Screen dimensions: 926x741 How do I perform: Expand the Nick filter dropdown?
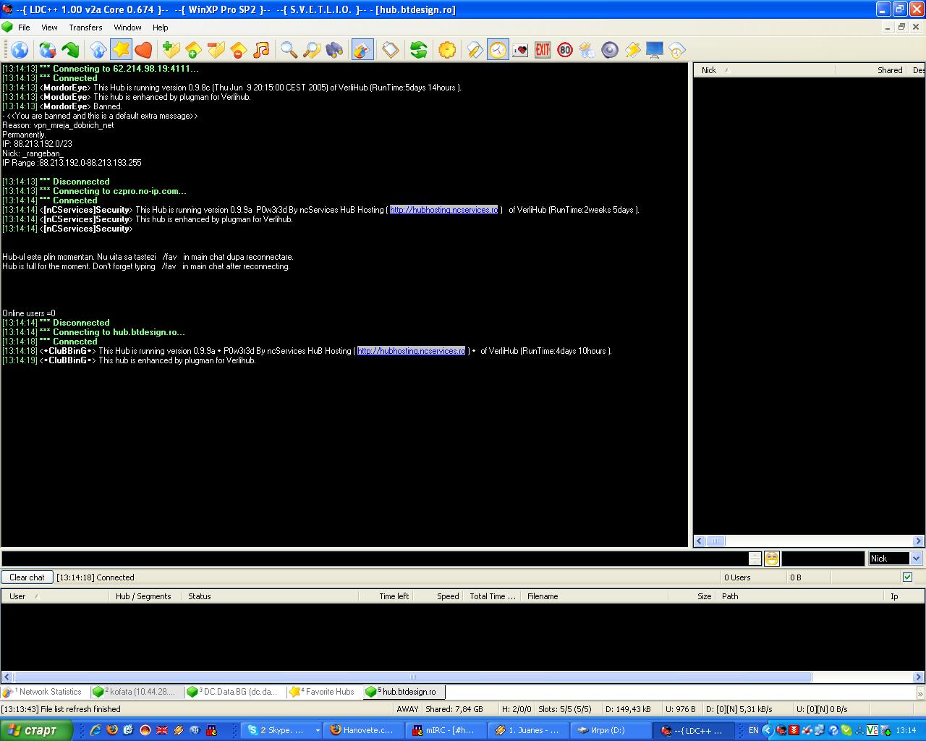click(x=916, y=558)
